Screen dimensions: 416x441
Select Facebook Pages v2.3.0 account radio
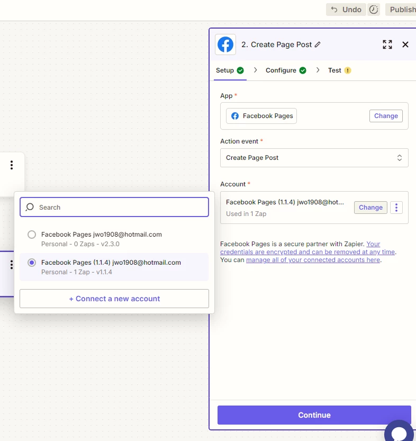[x=32, y=235]
